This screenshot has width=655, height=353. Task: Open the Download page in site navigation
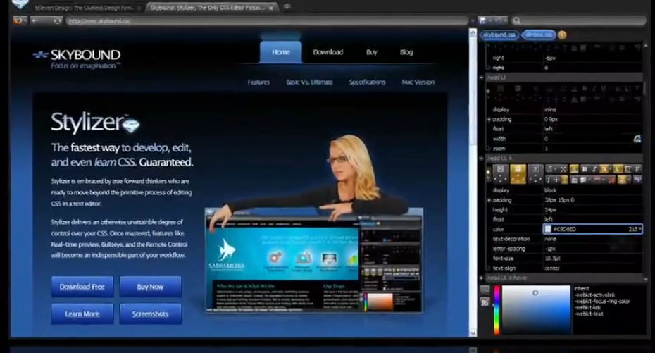328,52
